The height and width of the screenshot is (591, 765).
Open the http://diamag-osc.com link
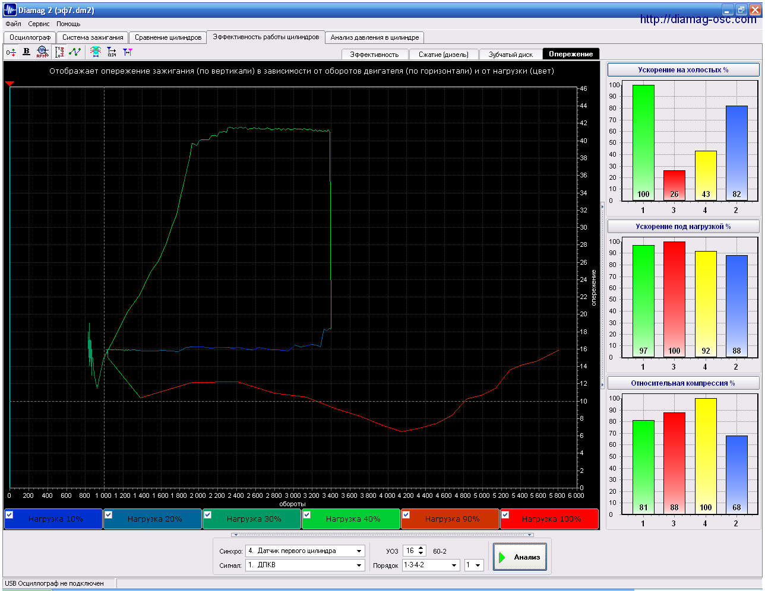[698, 20]
